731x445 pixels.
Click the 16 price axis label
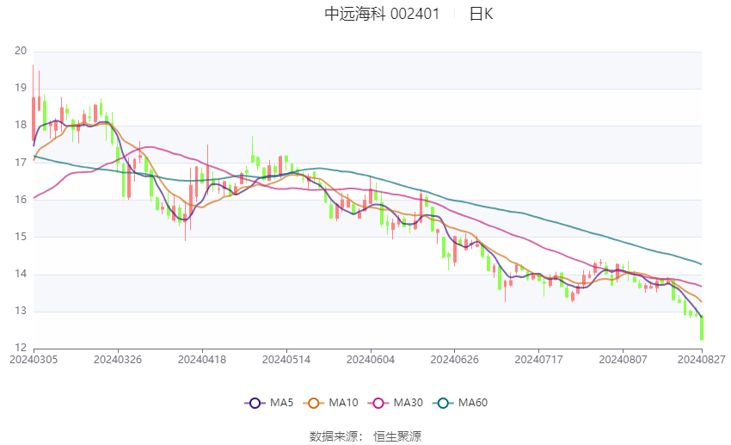click(x=21, y=200)
